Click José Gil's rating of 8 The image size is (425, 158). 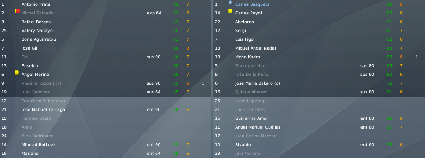click(188, 48)
